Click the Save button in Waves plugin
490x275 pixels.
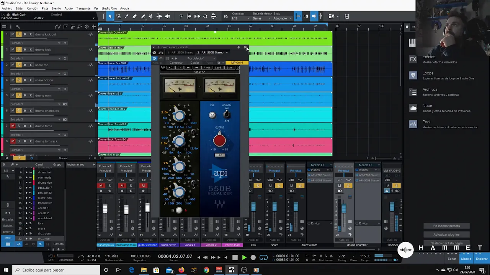229,68
